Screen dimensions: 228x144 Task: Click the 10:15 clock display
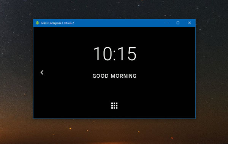(115, 54)
